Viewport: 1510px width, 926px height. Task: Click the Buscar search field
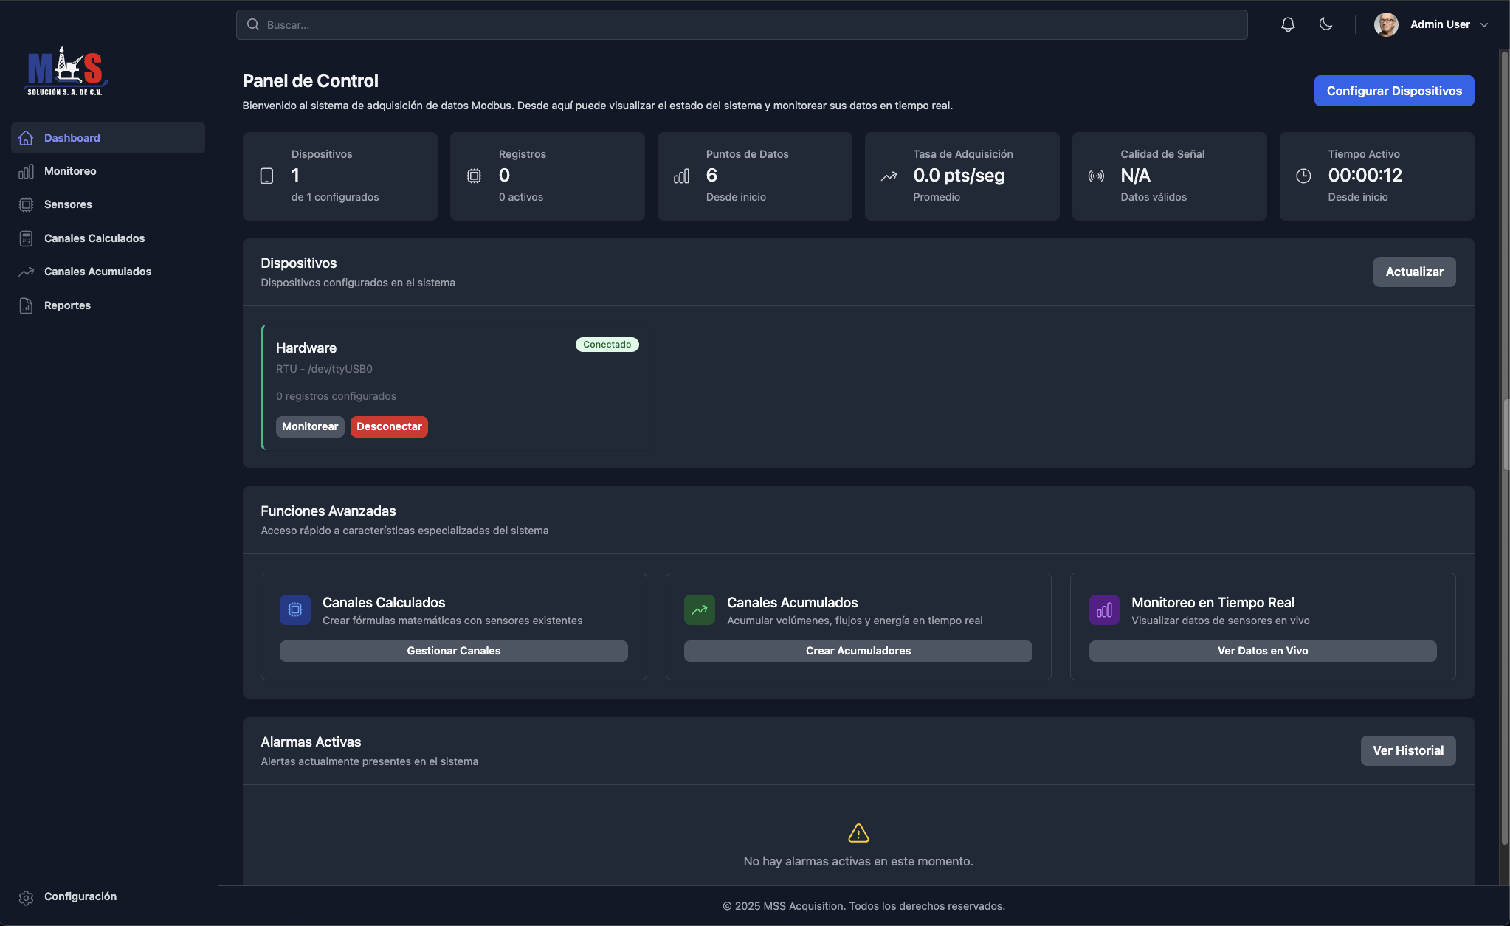[x=742, y=24]
